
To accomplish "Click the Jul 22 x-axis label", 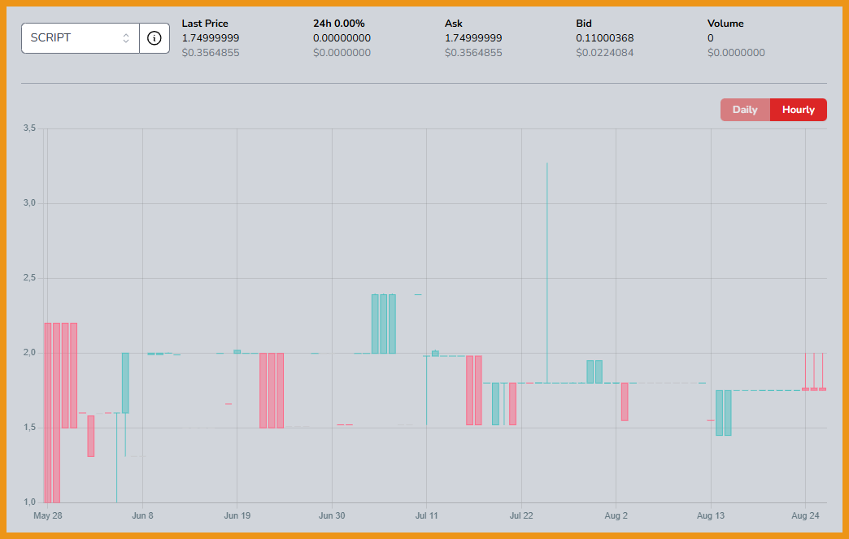I will (521, 515).
